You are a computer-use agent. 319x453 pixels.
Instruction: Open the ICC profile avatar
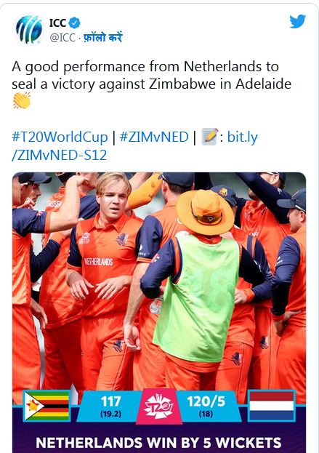click(29, 29)
